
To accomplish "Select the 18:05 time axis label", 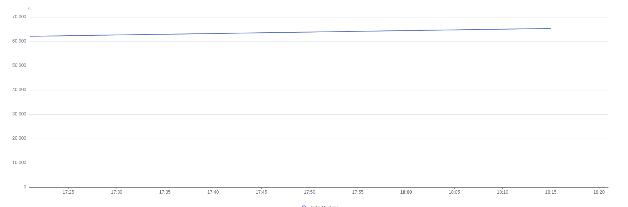I will coord(454,192).
